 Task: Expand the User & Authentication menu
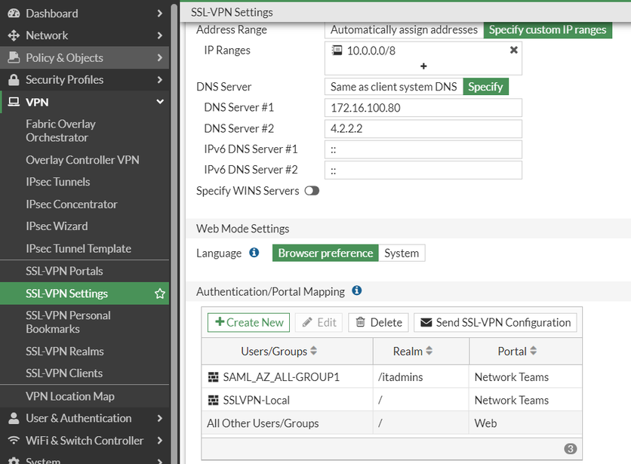tap(160, 418)
